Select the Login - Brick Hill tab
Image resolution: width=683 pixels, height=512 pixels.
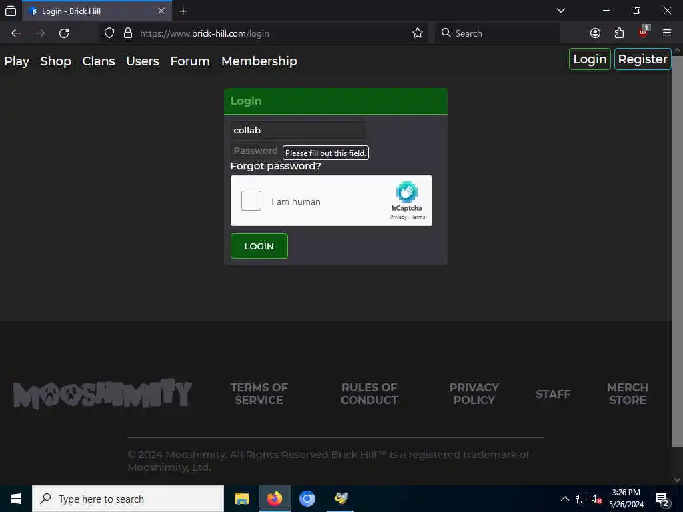[x=97, y=11]
